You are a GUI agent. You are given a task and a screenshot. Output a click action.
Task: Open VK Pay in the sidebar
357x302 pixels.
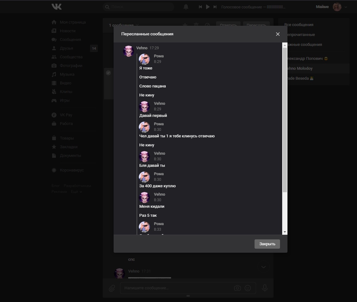(x=66, y=115)
